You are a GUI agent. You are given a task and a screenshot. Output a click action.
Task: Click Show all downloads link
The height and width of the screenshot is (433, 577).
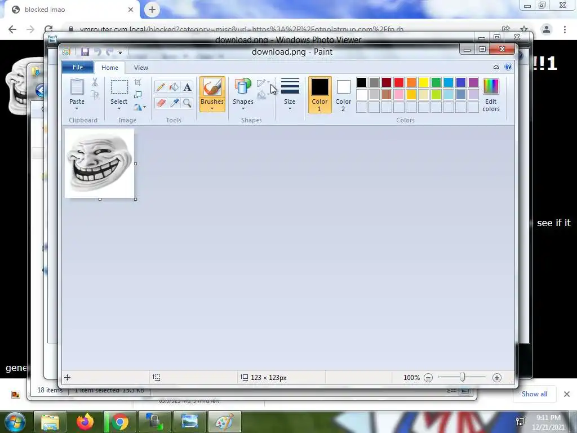tap(534, 394)
